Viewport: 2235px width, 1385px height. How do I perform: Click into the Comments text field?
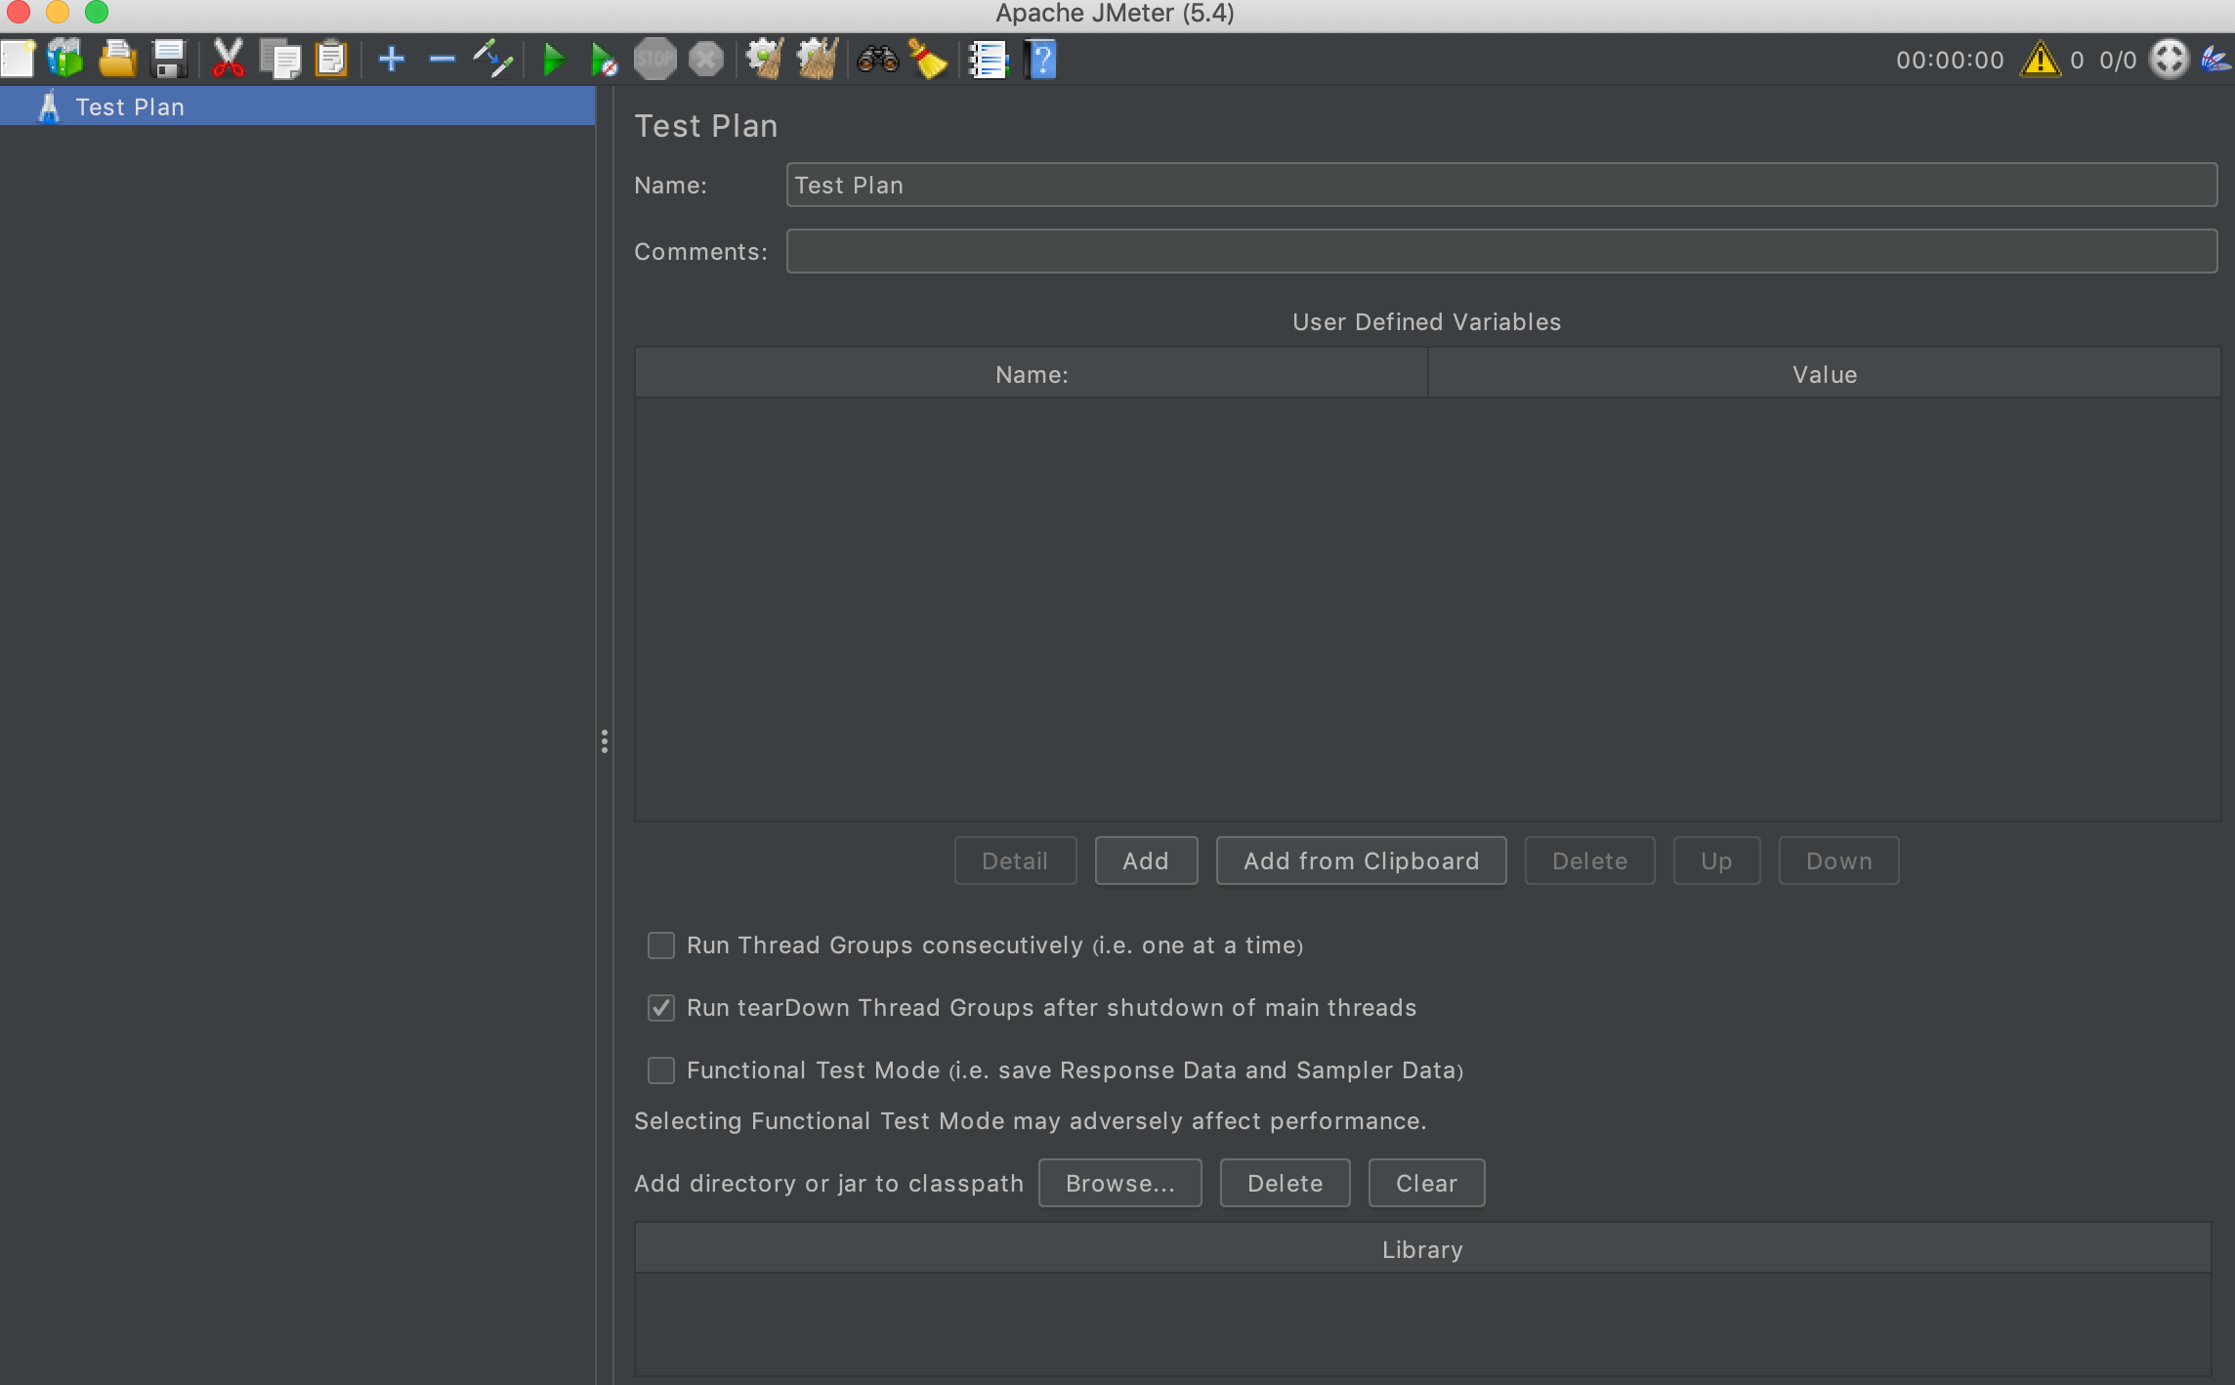(1500, 251)
